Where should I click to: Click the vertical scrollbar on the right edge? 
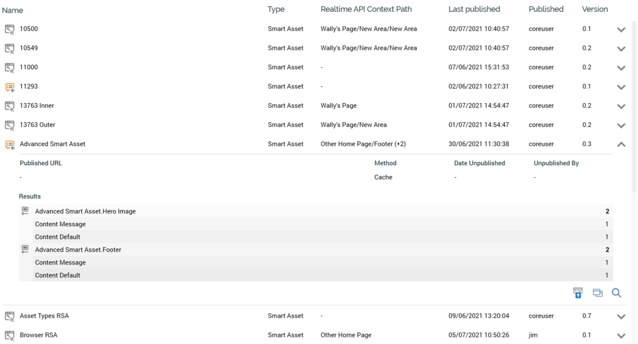(634, 160)
